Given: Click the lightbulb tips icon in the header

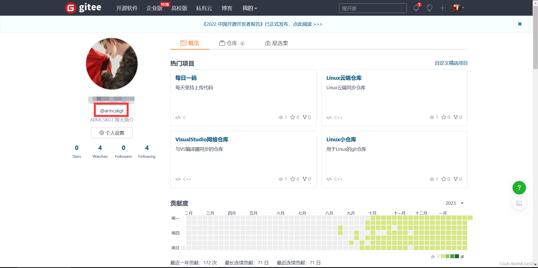Looking at the screenshot, I should pos(429,8).
